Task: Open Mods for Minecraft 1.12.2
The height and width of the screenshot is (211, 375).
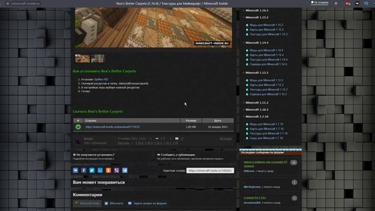Action: click(x=266, y=80)
